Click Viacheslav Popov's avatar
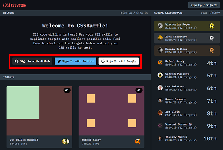The width and height of the screenshot is (223, 150). tap(160, 26)
